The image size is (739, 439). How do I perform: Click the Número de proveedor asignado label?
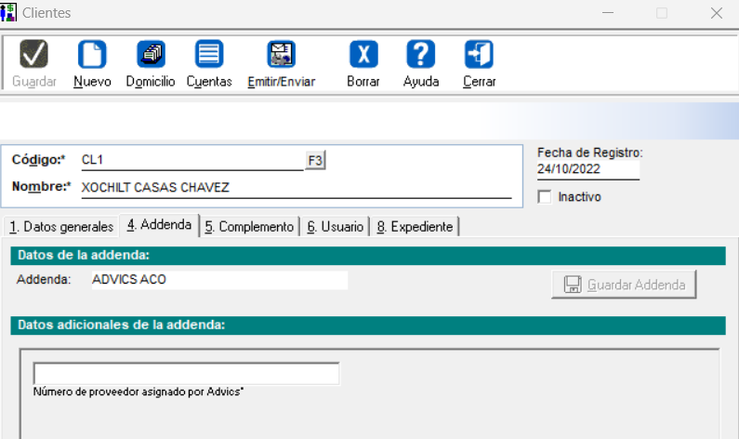point(139,392)
